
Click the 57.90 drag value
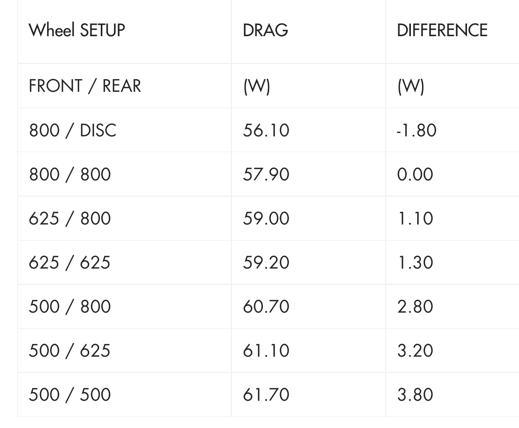click(266, 174)
